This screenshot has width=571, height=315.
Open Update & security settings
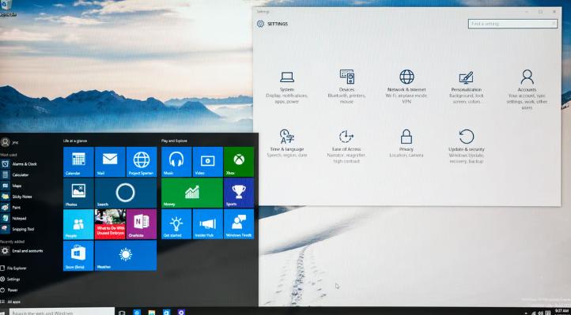467,146
